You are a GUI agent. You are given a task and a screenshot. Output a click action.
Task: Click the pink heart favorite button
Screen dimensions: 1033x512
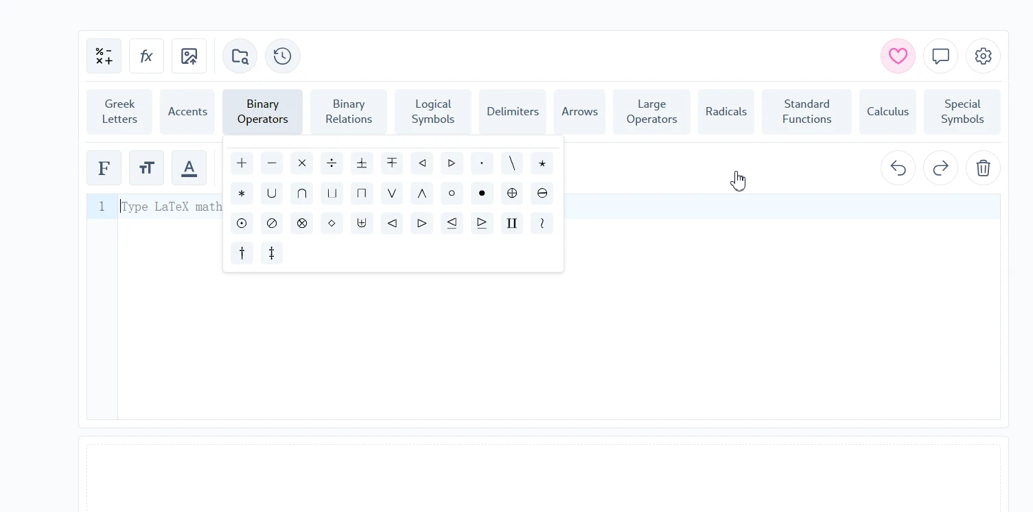pos(898,56)
